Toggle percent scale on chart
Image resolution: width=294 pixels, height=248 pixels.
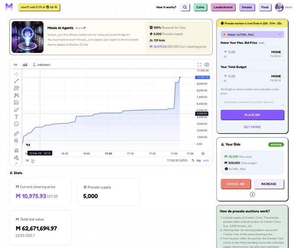point(193,160)
